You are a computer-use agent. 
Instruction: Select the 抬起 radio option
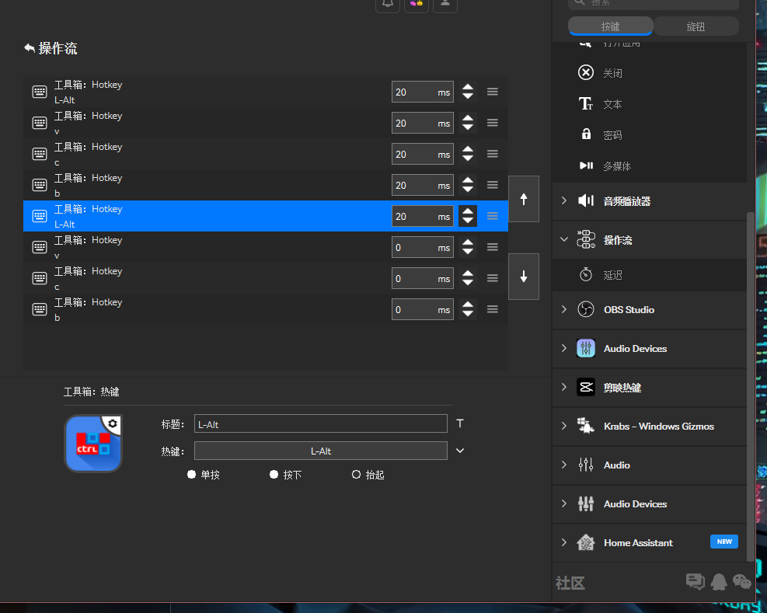(356, 475)
